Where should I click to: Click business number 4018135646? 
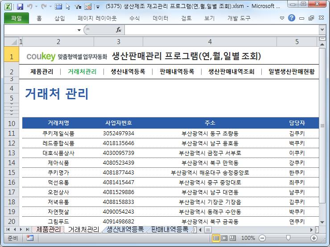pyautogui.click(x=119, y=143)
